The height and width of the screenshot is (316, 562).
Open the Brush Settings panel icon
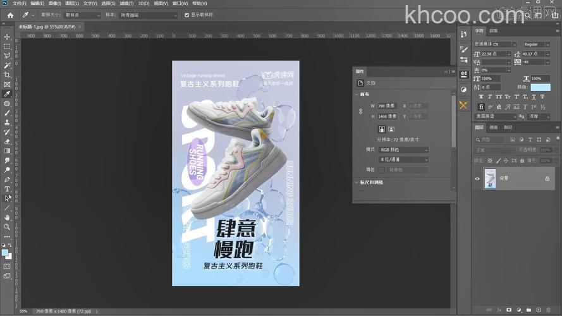click(464, 49)
